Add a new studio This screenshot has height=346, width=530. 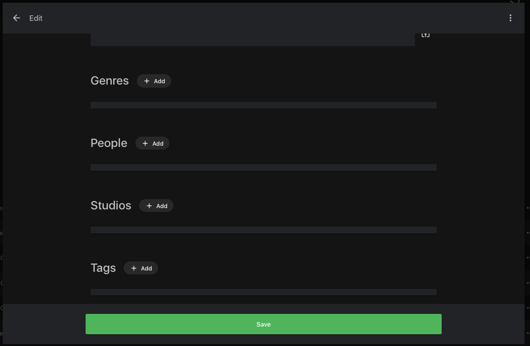[156, 206]
